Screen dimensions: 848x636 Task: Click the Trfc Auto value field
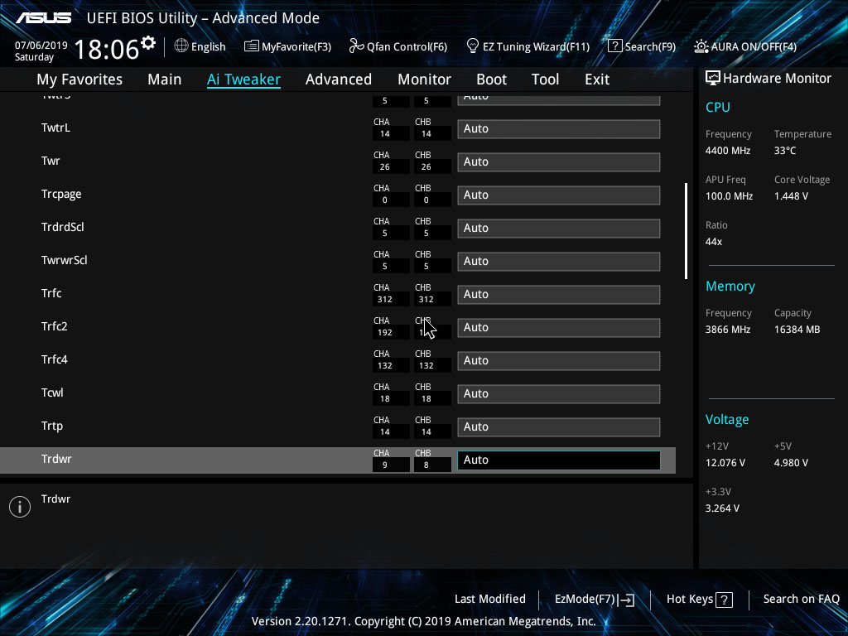coord(559,294)
